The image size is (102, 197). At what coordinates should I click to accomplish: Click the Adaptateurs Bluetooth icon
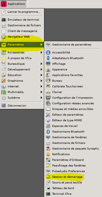[48, 58]
